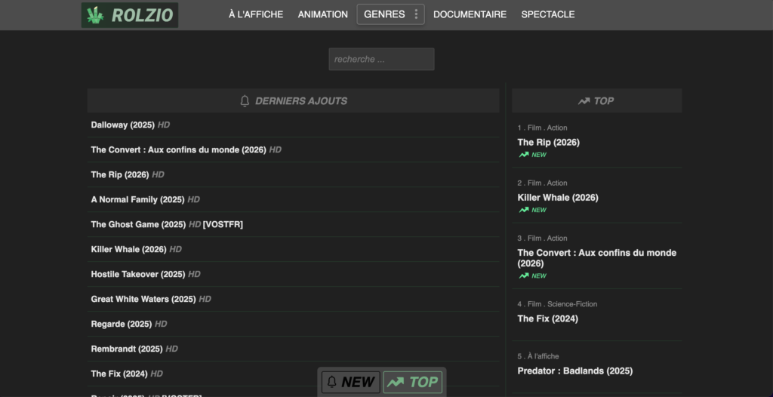Expand the GENRES dropdown menu
The image size is (773, 397).
point(384,14)
